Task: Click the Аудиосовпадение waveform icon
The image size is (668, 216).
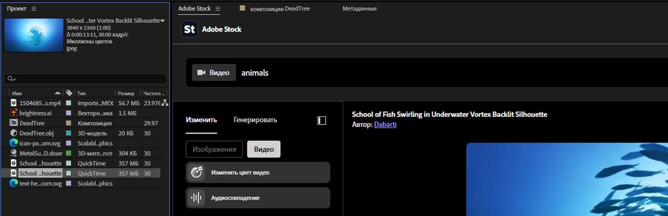Action: 196,198
